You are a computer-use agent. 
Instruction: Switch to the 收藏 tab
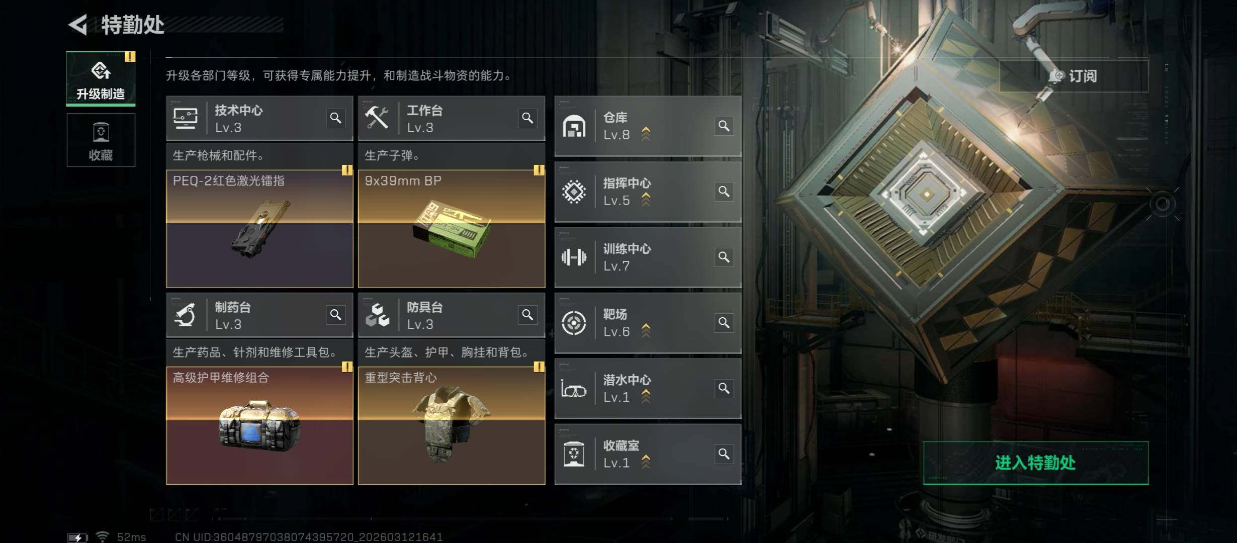pyautogui.click(x=101, y=140)
